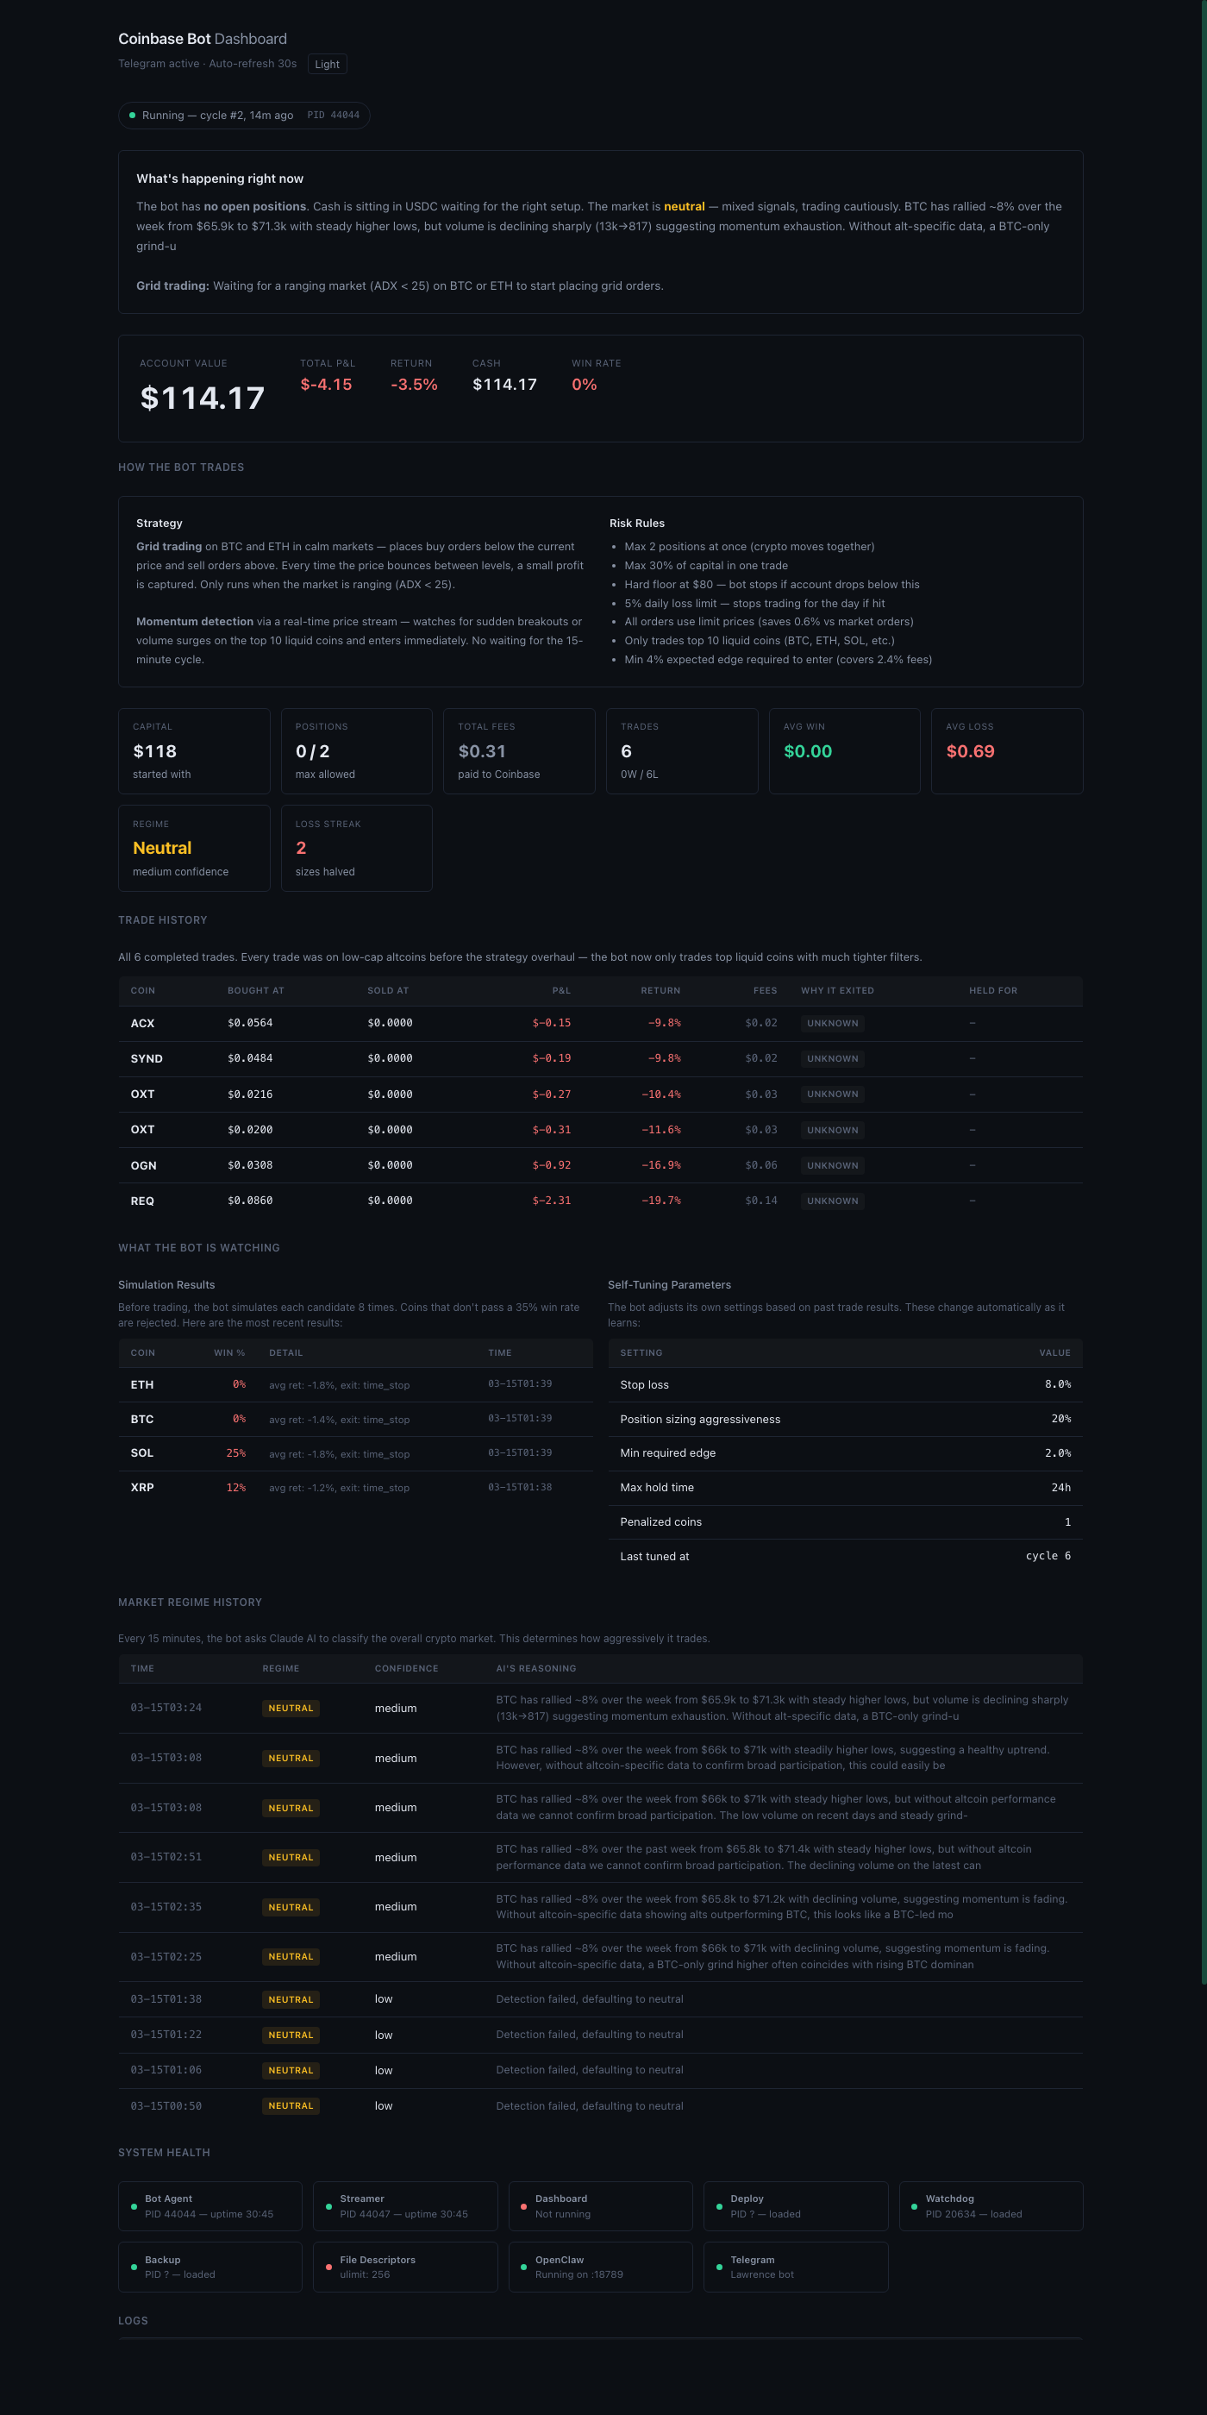This screenshot has height=2415, width=1207.
Task: Click the UNKNOWN badge in REQ row
Action: coord(832,1201)
